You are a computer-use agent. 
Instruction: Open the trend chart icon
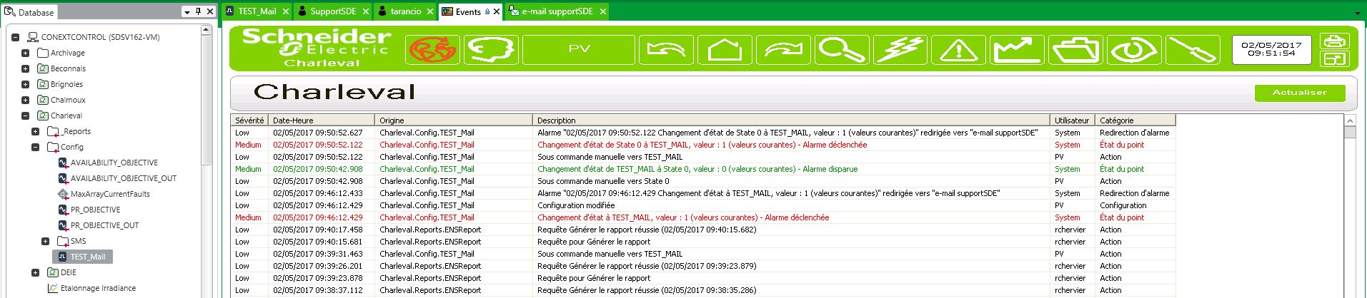[x=1017, y=50]
